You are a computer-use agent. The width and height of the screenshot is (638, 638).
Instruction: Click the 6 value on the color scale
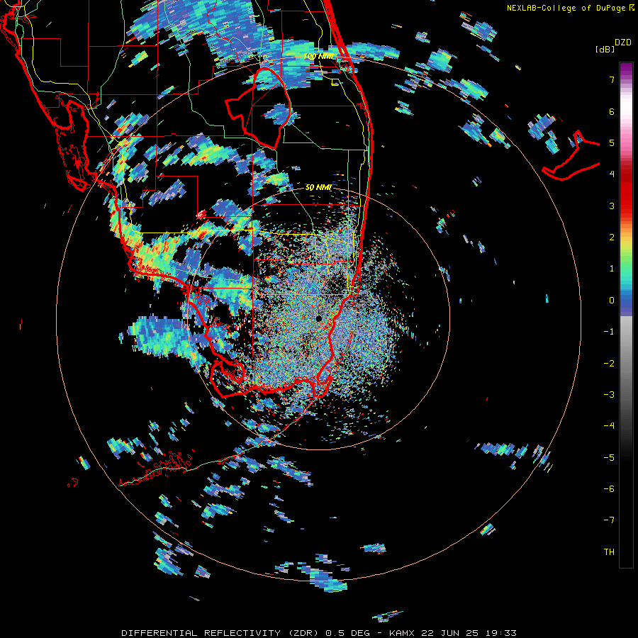(x=612, y=111)
